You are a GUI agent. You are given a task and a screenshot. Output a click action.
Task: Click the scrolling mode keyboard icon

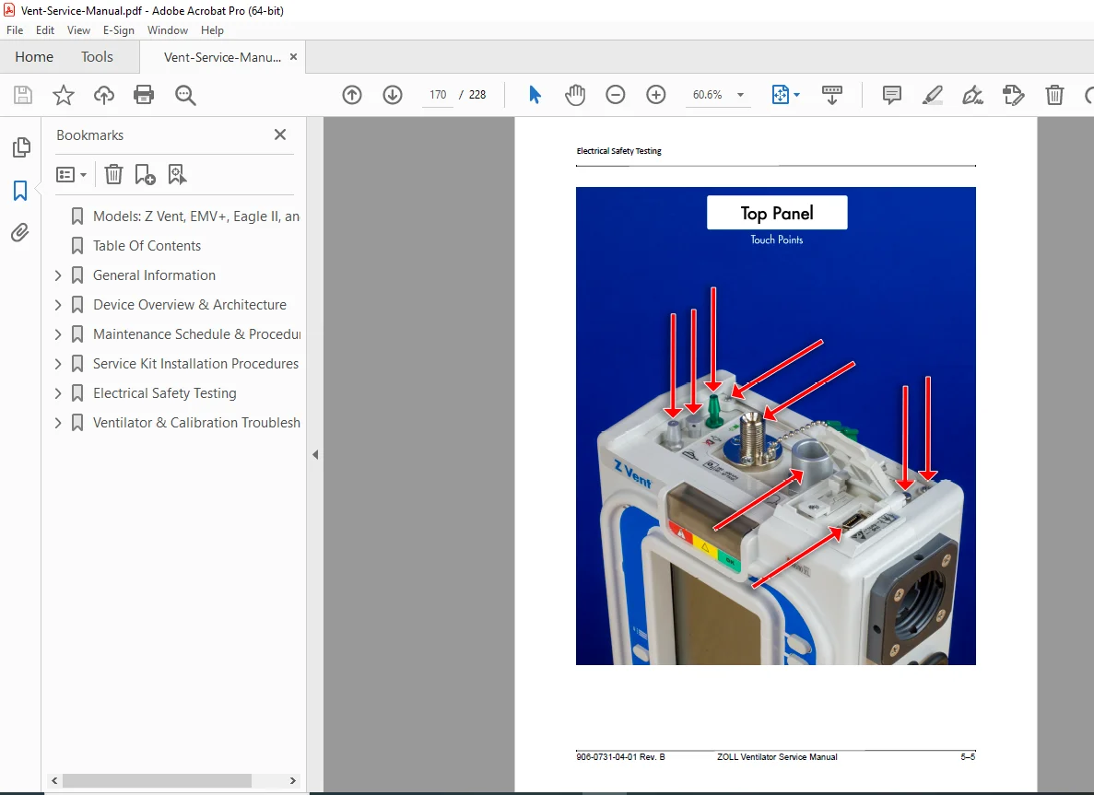pos(831,95)
